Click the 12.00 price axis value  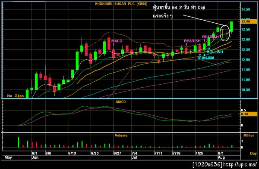coord(246,60)
